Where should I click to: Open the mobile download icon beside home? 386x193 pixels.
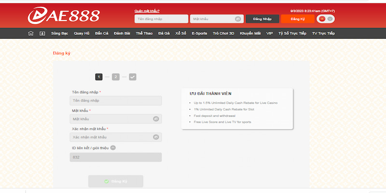tap(42, 33)
